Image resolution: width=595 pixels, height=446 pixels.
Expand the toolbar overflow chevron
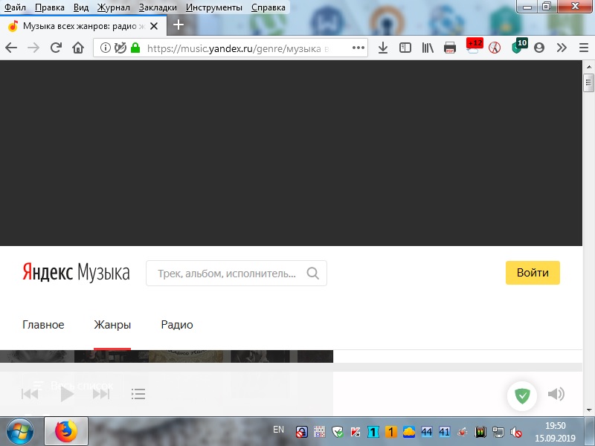coord(562,48)
